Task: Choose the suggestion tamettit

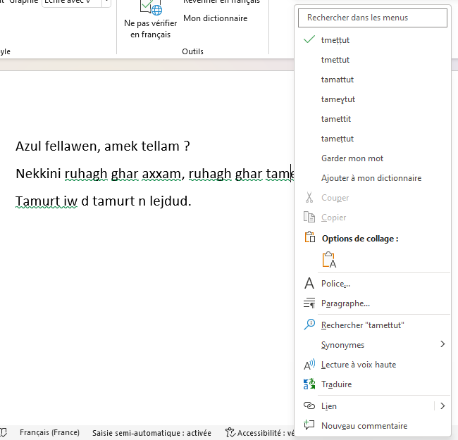Action: pos(336,119)
